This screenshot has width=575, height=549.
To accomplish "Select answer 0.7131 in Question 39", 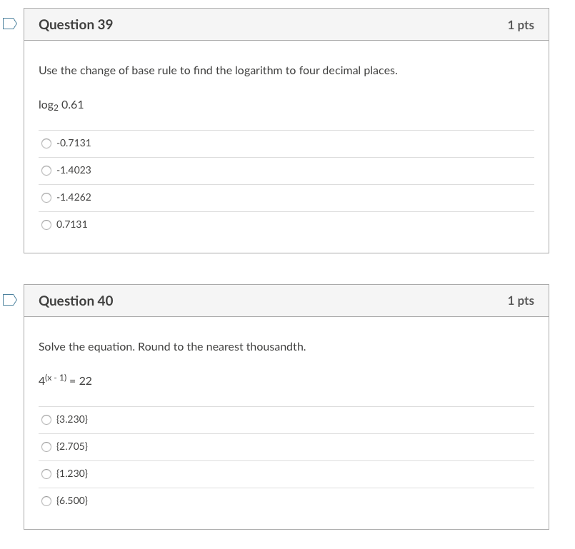I will [46, 224].
